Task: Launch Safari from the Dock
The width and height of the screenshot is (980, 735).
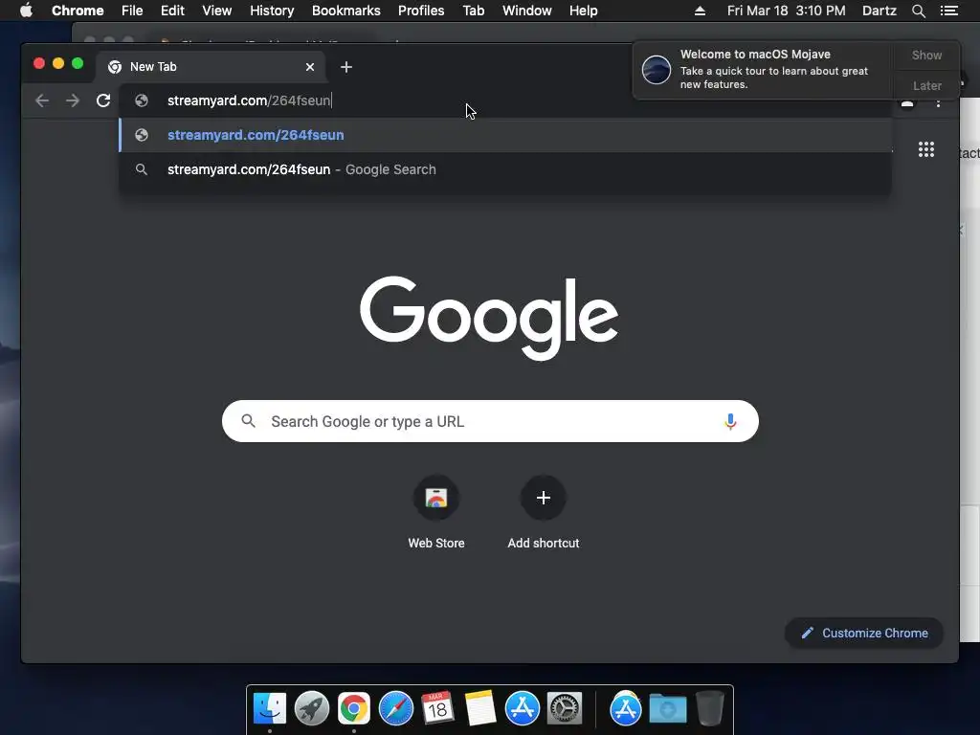Action: (396, 709)
